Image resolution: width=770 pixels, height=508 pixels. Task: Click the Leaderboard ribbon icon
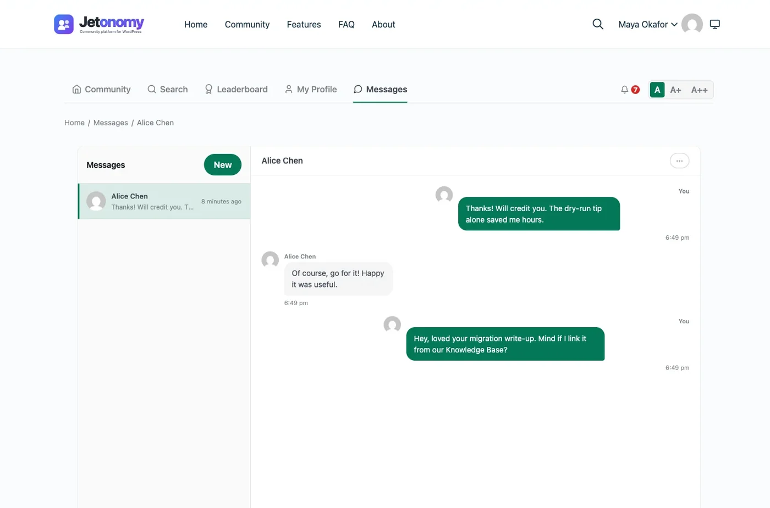click(208, 89)
